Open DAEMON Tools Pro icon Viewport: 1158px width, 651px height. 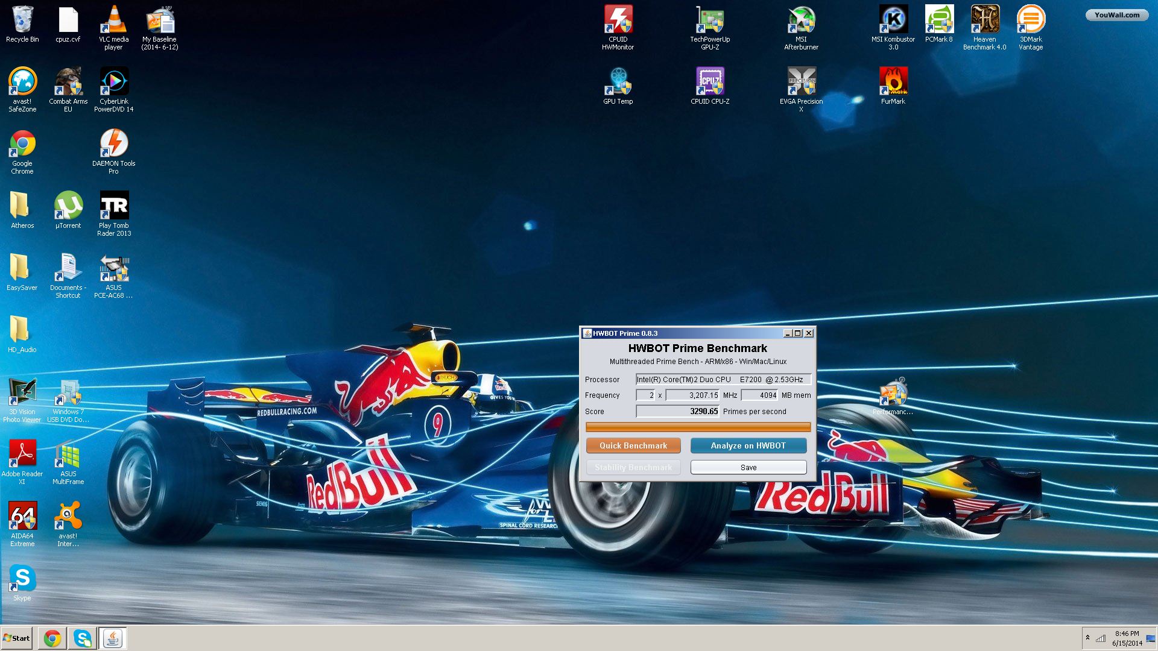[x=114, y=151]
